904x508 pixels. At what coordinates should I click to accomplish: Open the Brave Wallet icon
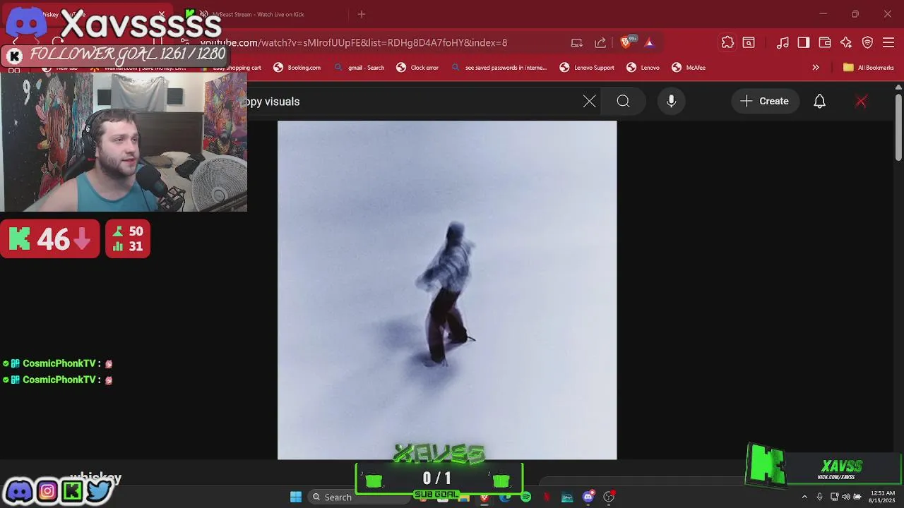825,43
